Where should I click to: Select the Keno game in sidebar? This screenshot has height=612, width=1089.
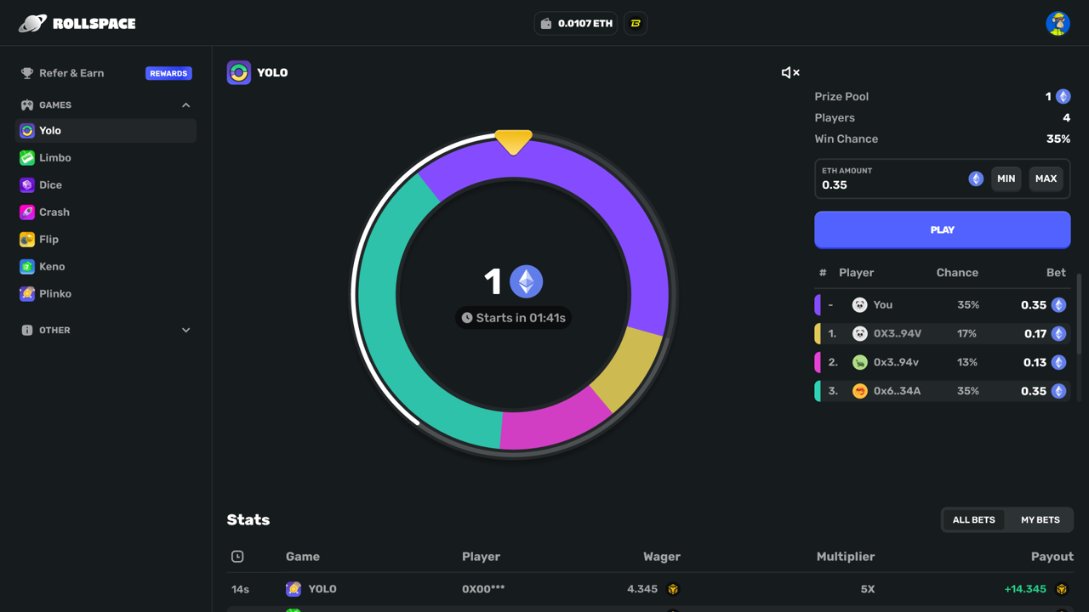coord(51,267)
